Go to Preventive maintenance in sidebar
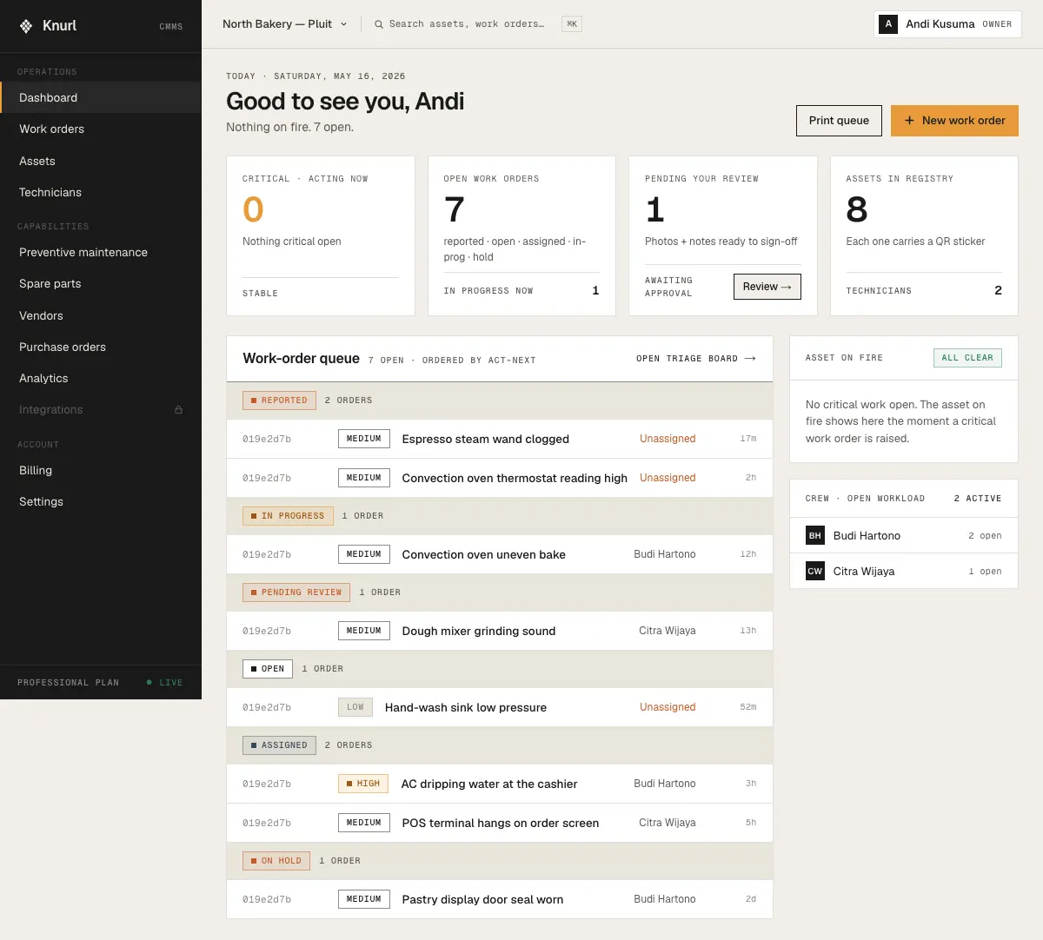Screen dimensions: 1043x940 [x=101, y=253]
